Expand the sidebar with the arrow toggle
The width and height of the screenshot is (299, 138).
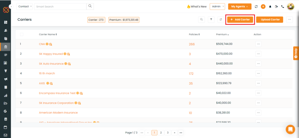11,6
